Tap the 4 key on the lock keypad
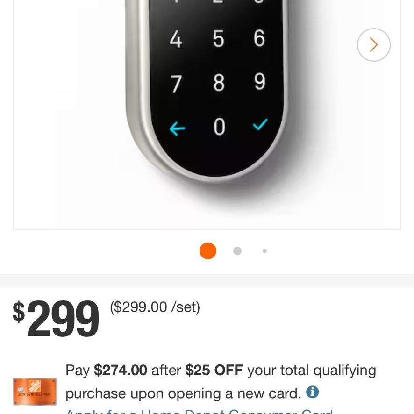The width and height of the screenshot is (414, 414). pyautogui.click(x=176, y=39)
